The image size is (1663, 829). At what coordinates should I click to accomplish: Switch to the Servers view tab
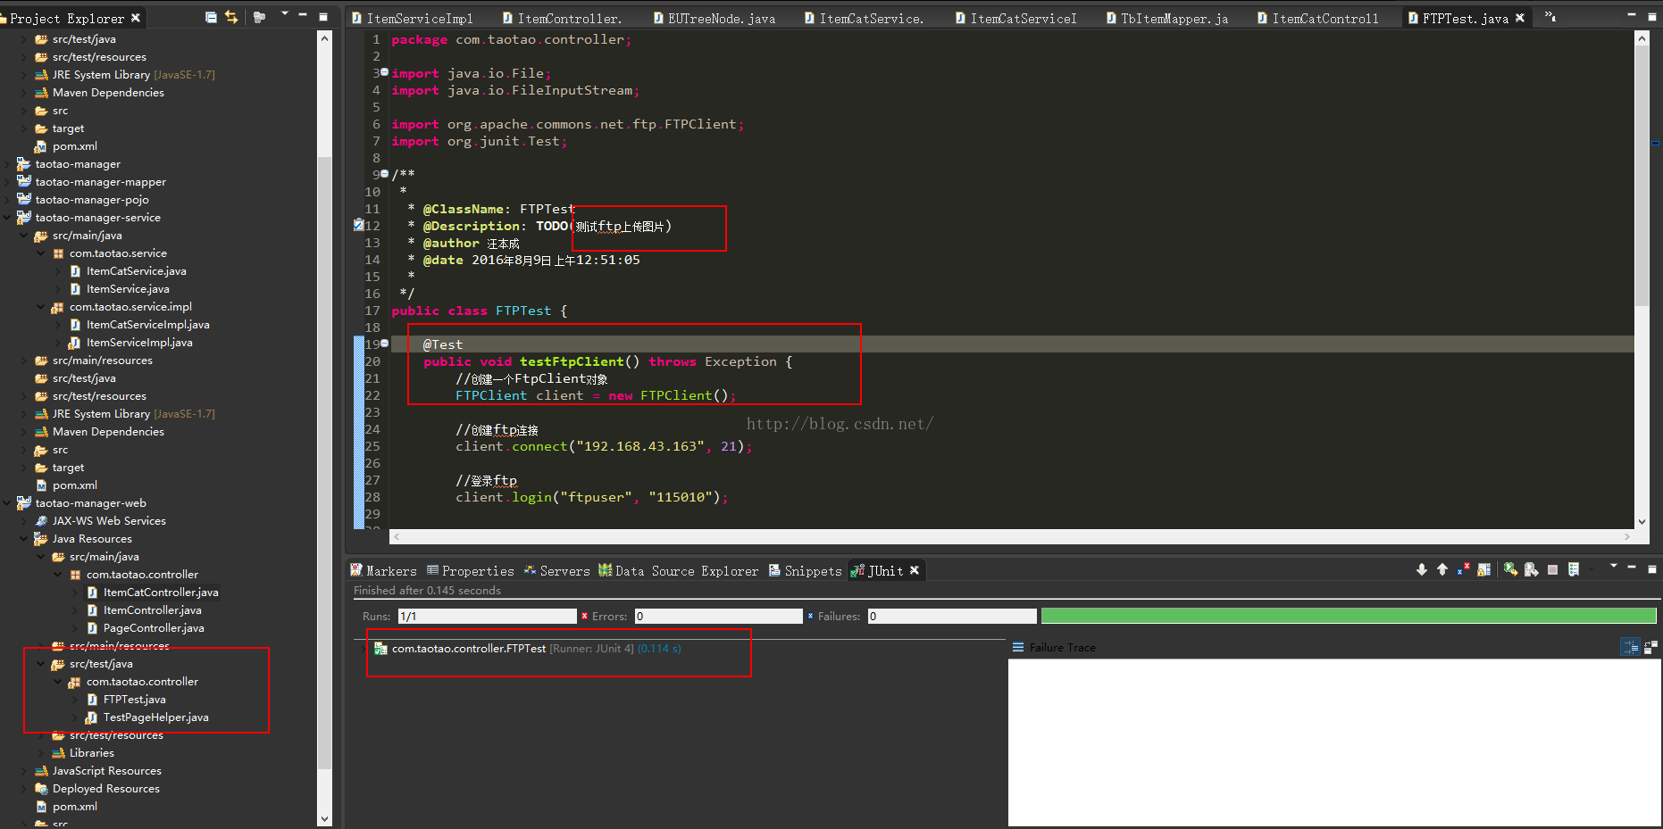[556, 571]
